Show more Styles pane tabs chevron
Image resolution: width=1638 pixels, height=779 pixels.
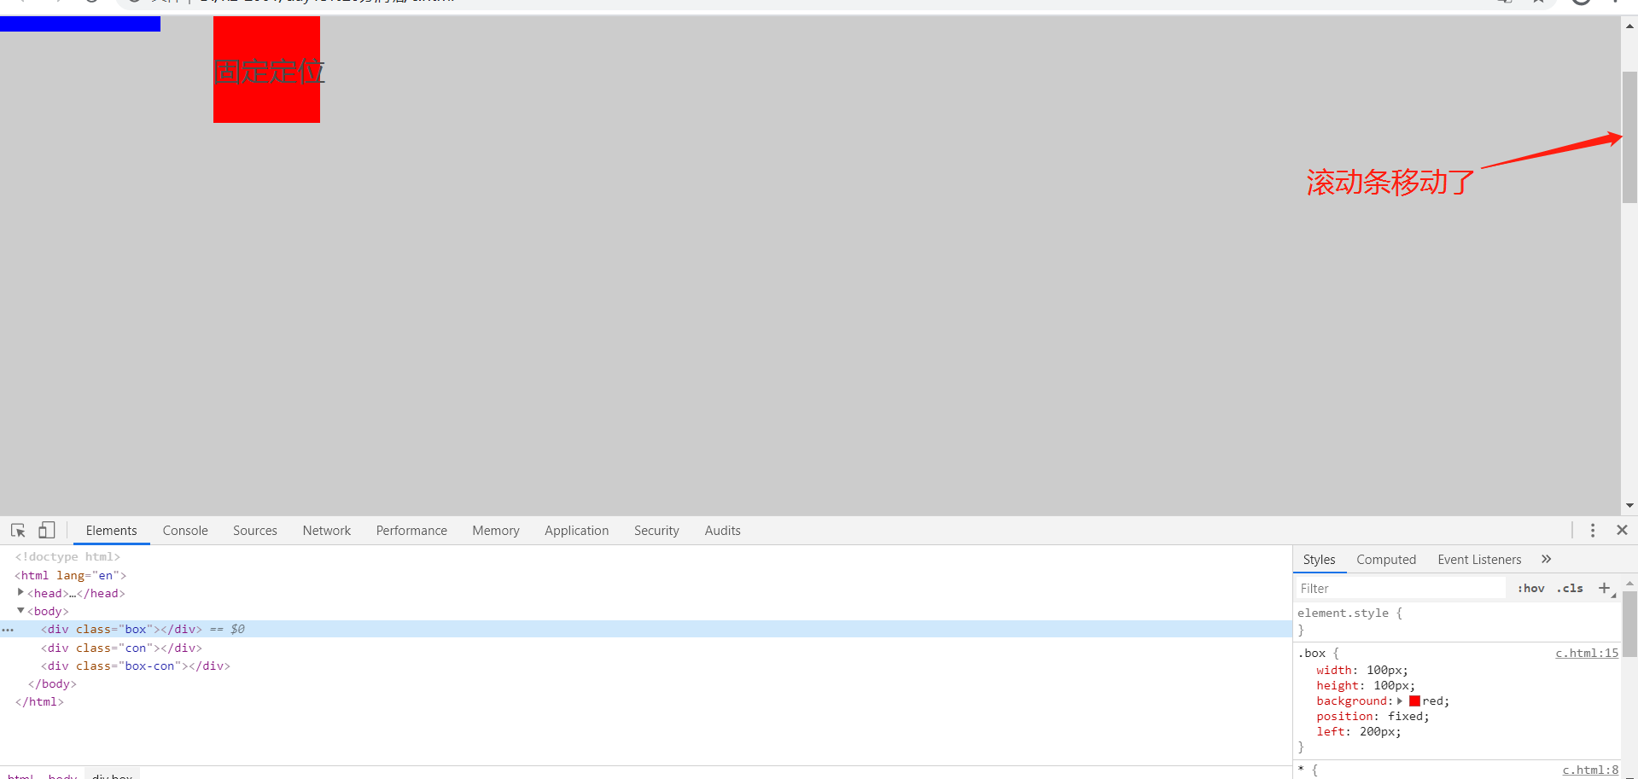point(1546,559)
